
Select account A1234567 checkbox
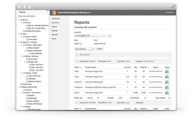(x=77, y=61)
